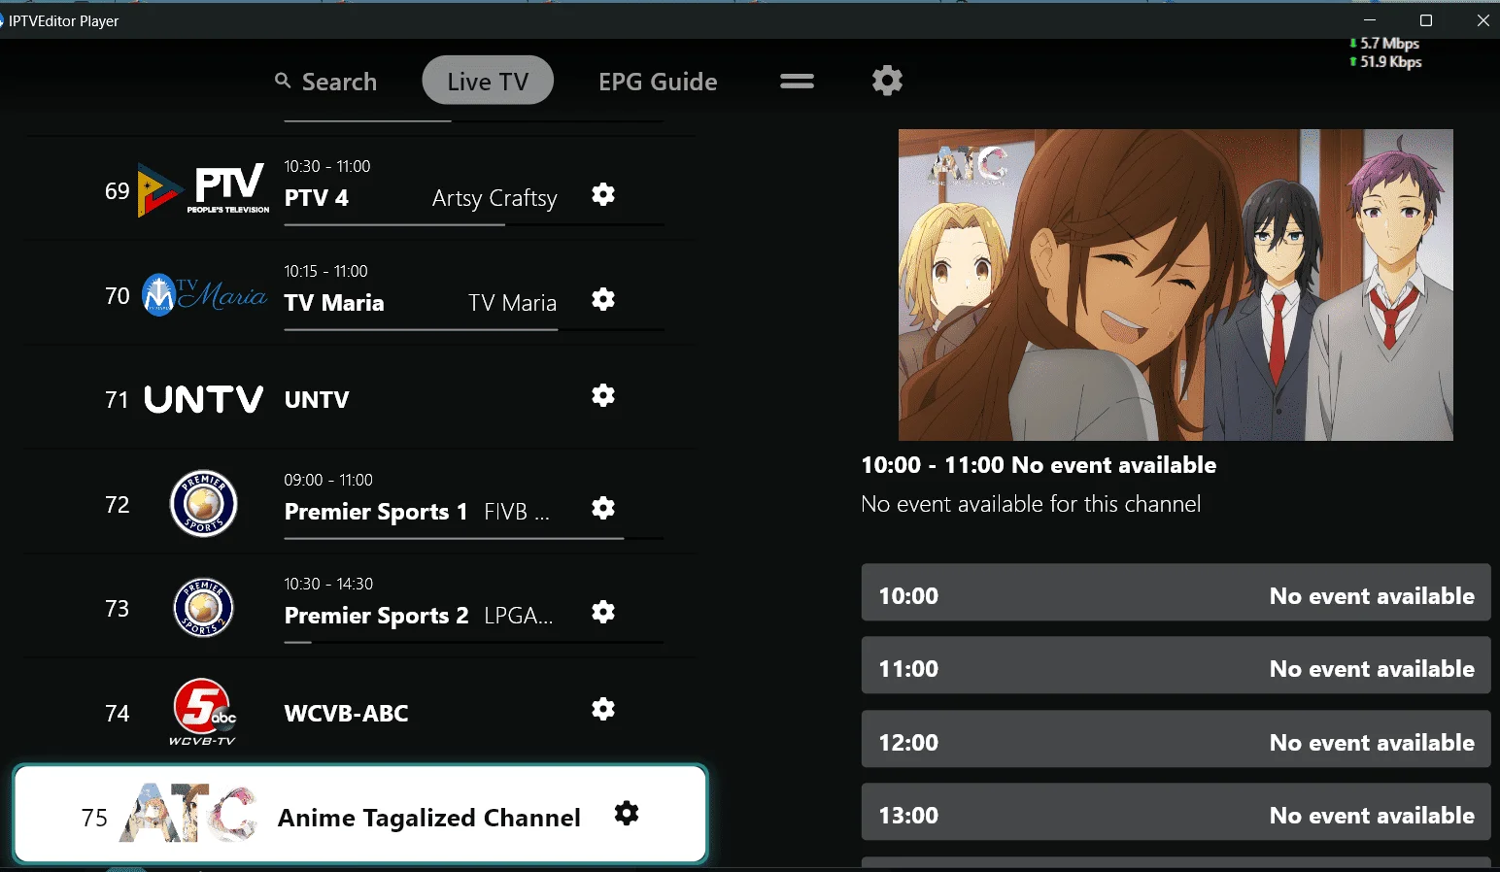Open settings gear for TV Maria
This screenshot has width=1500, height=872.
pyautogui.click(x=603, y=299)
